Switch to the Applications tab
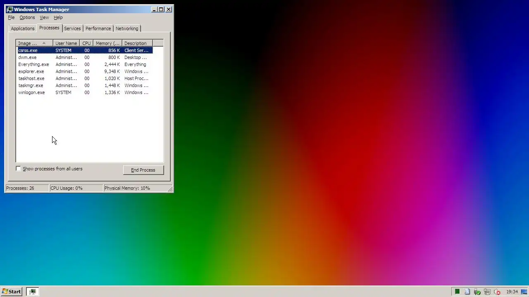 pos(23,28)
